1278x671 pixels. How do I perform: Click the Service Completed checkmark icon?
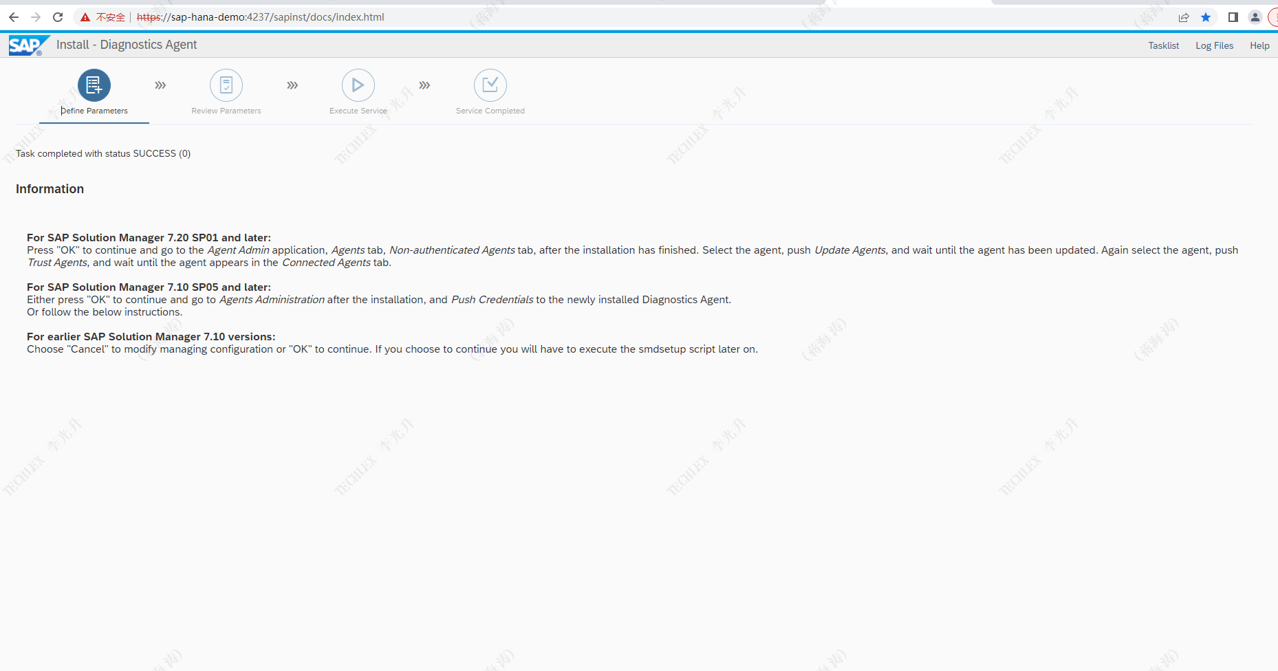(490, 85)
